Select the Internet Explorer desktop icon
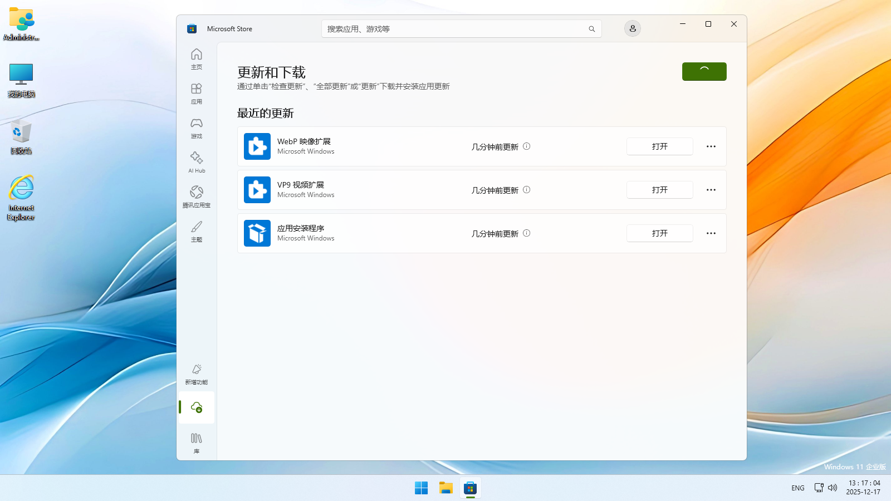891x501 pixels. 21,198
